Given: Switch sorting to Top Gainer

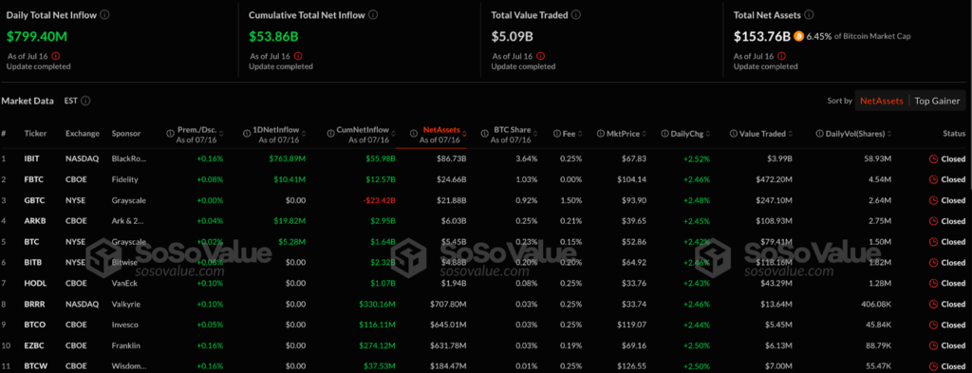Looking at the screenshot, I should pyautogui.click(x=937, y=101).
